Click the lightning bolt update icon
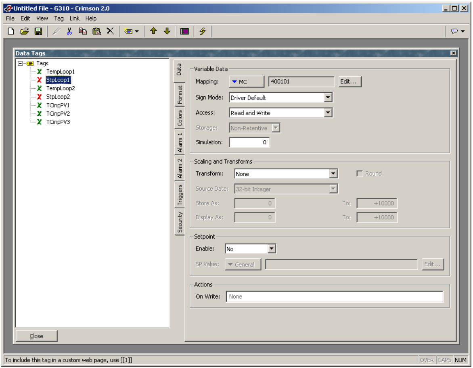The image size is (473, 368). pos(203,31)
